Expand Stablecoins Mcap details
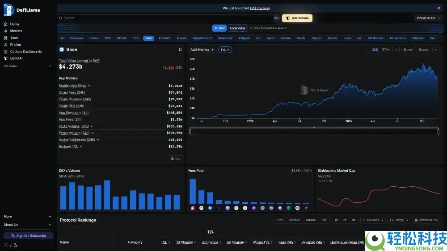The height and width of the screenshot is (251, 447). (89, 86)
